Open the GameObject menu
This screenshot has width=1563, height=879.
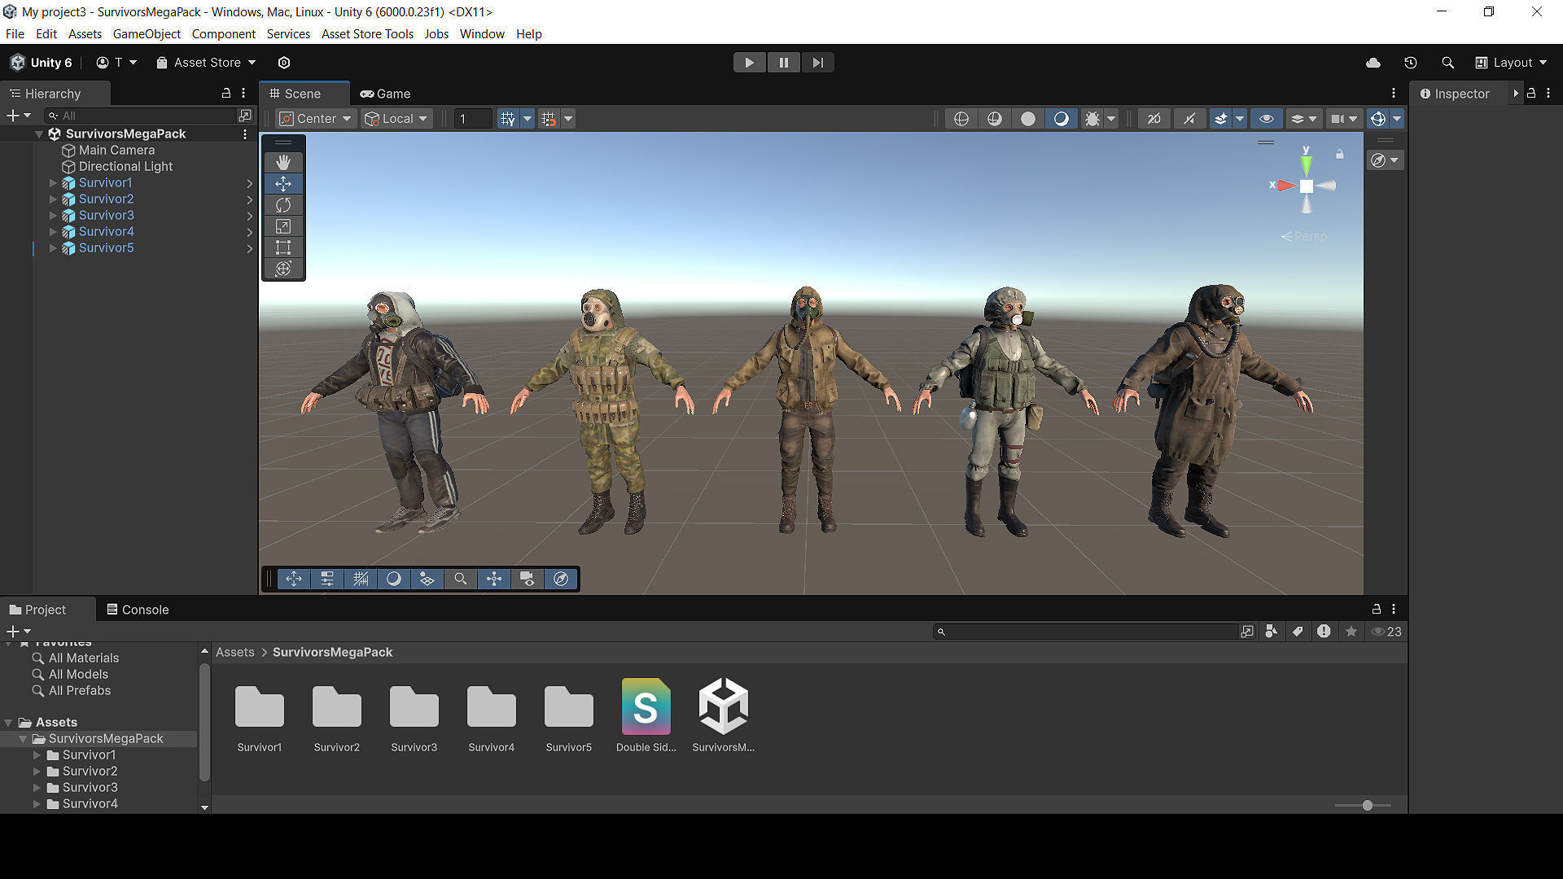[147, 34]
